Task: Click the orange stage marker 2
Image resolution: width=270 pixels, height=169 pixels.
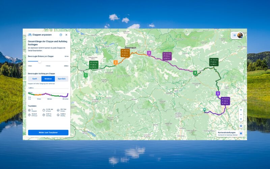Action: click(115, 63)
